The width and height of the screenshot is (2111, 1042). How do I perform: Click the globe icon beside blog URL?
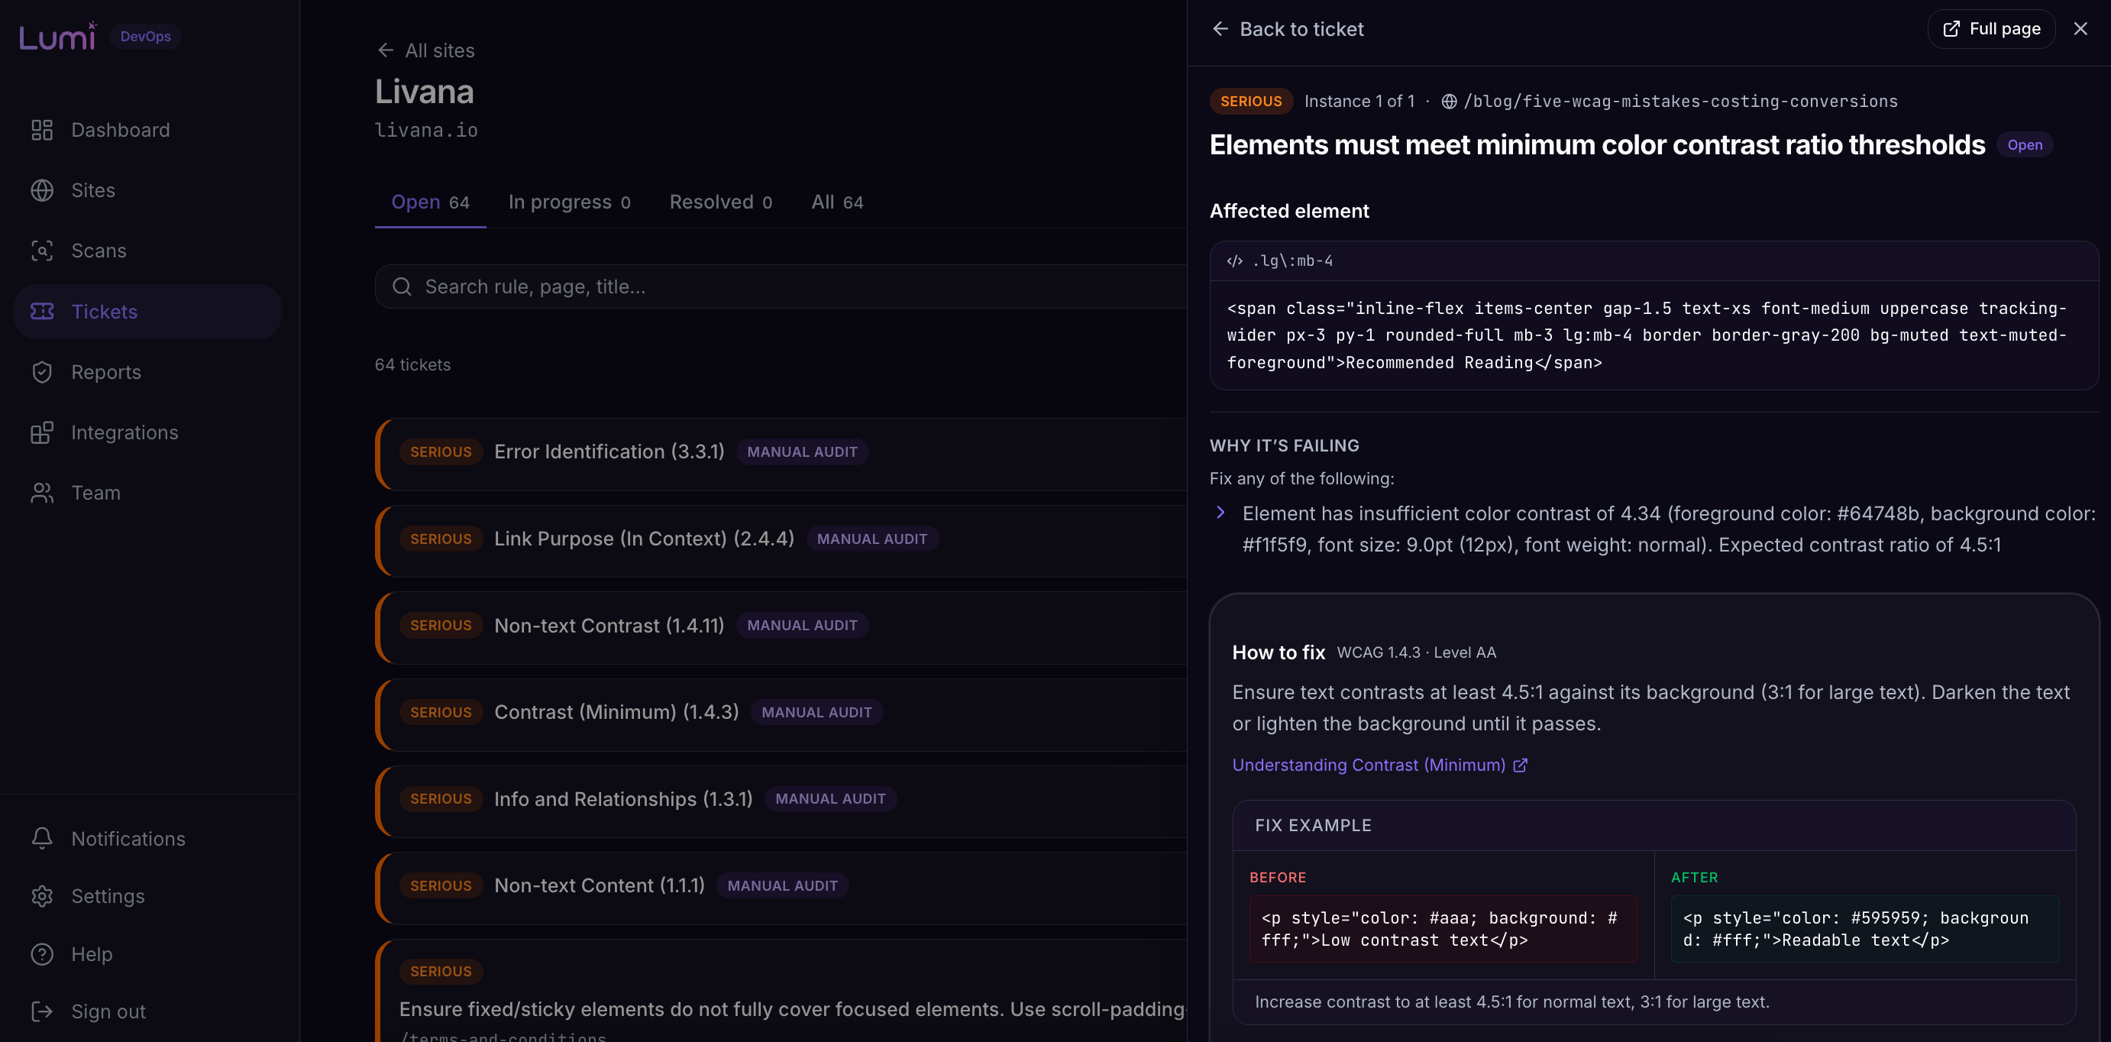coord(1449,102)
